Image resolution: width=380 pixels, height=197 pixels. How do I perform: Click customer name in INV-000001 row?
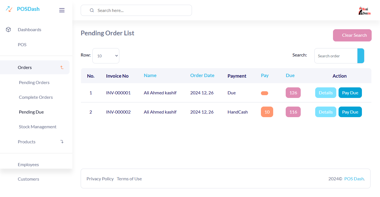coord(160,93)
